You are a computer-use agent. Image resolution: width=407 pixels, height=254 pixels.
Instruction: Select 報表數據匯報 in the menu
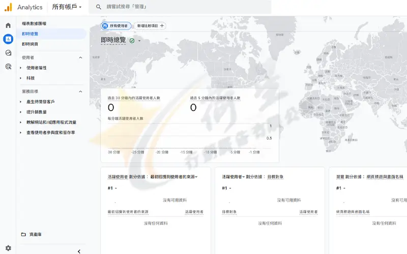[x=34, y=23]
